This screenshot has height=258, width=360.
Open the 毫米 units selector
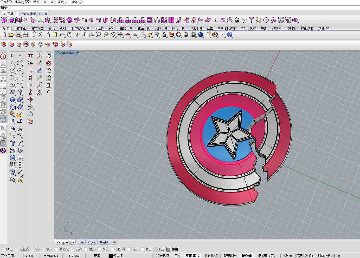tap(97, 256)
